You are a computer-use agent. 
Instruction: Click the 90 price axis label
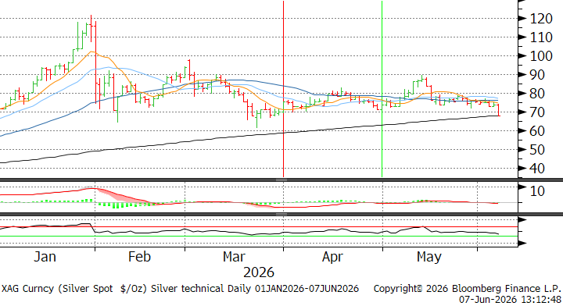537,75
